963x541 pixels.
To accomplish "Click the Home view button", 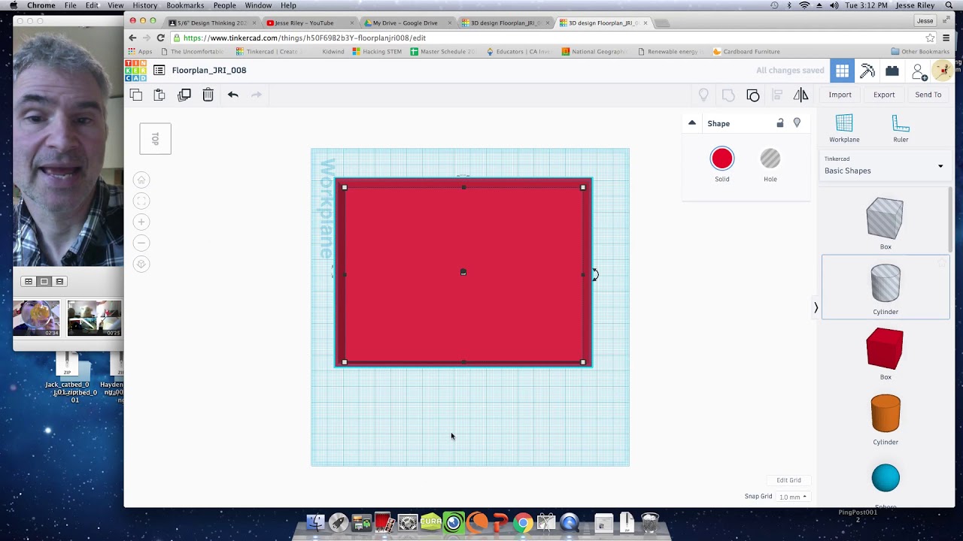I will (x=141, y=180).
